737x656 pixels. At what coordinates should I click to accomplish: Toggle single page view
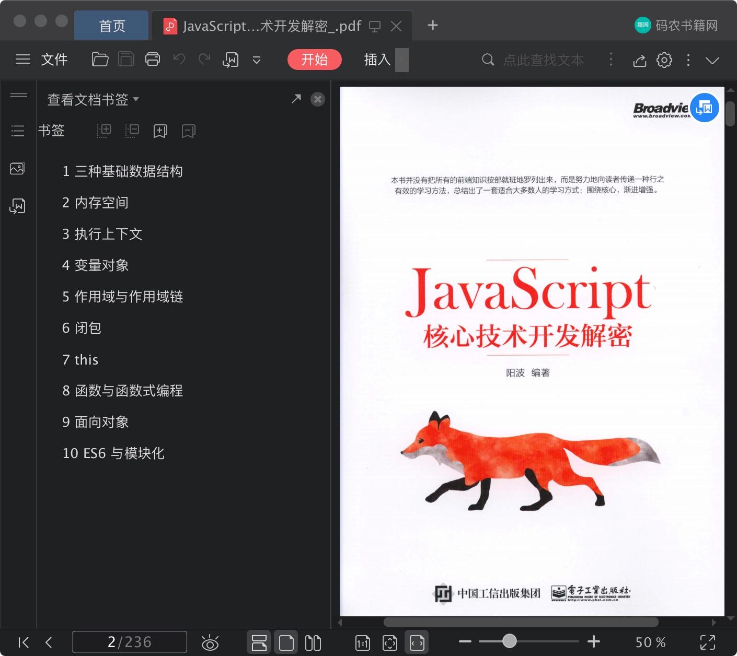pyautogui.click(x=286, y=642)
